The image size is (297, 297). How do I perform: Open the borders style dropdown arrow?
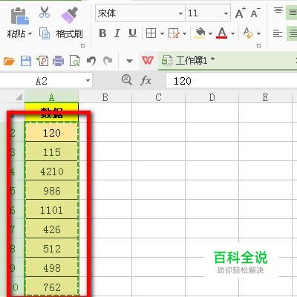click(x=162, y=33)
